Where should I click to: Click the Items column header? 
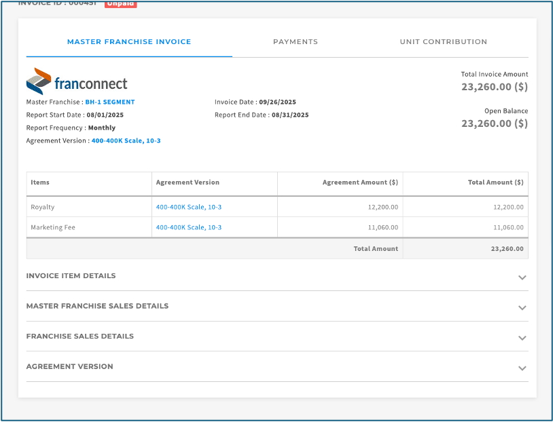(x=40, y=183)
